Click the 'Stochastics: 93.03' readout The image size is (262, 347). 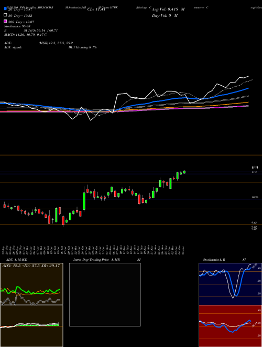click(x=17, y=26)
